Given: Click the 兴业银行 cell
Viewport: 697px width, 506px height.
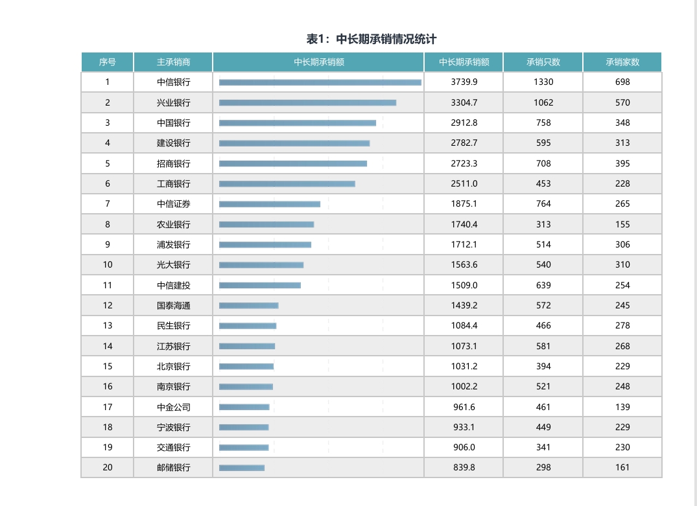Looking at the screenshot, I should click(x=172, y=102).
